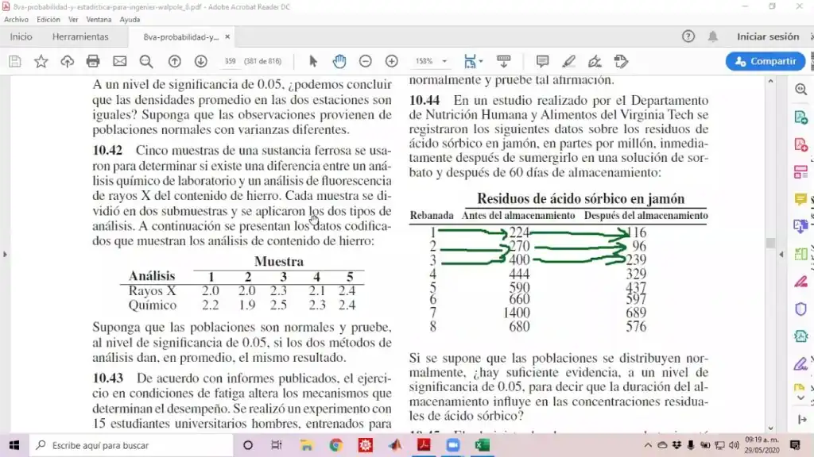Collapse the right tools panel with arrow-bar icon
The width and height of the screenshot is (814, 457).
[x=802, y=419]
